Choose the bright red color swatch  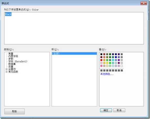pyautogui.click(x=101, y=60)
